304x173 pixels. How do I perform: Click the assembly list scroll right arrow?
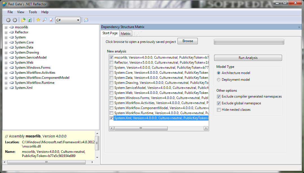click(206, 128)
